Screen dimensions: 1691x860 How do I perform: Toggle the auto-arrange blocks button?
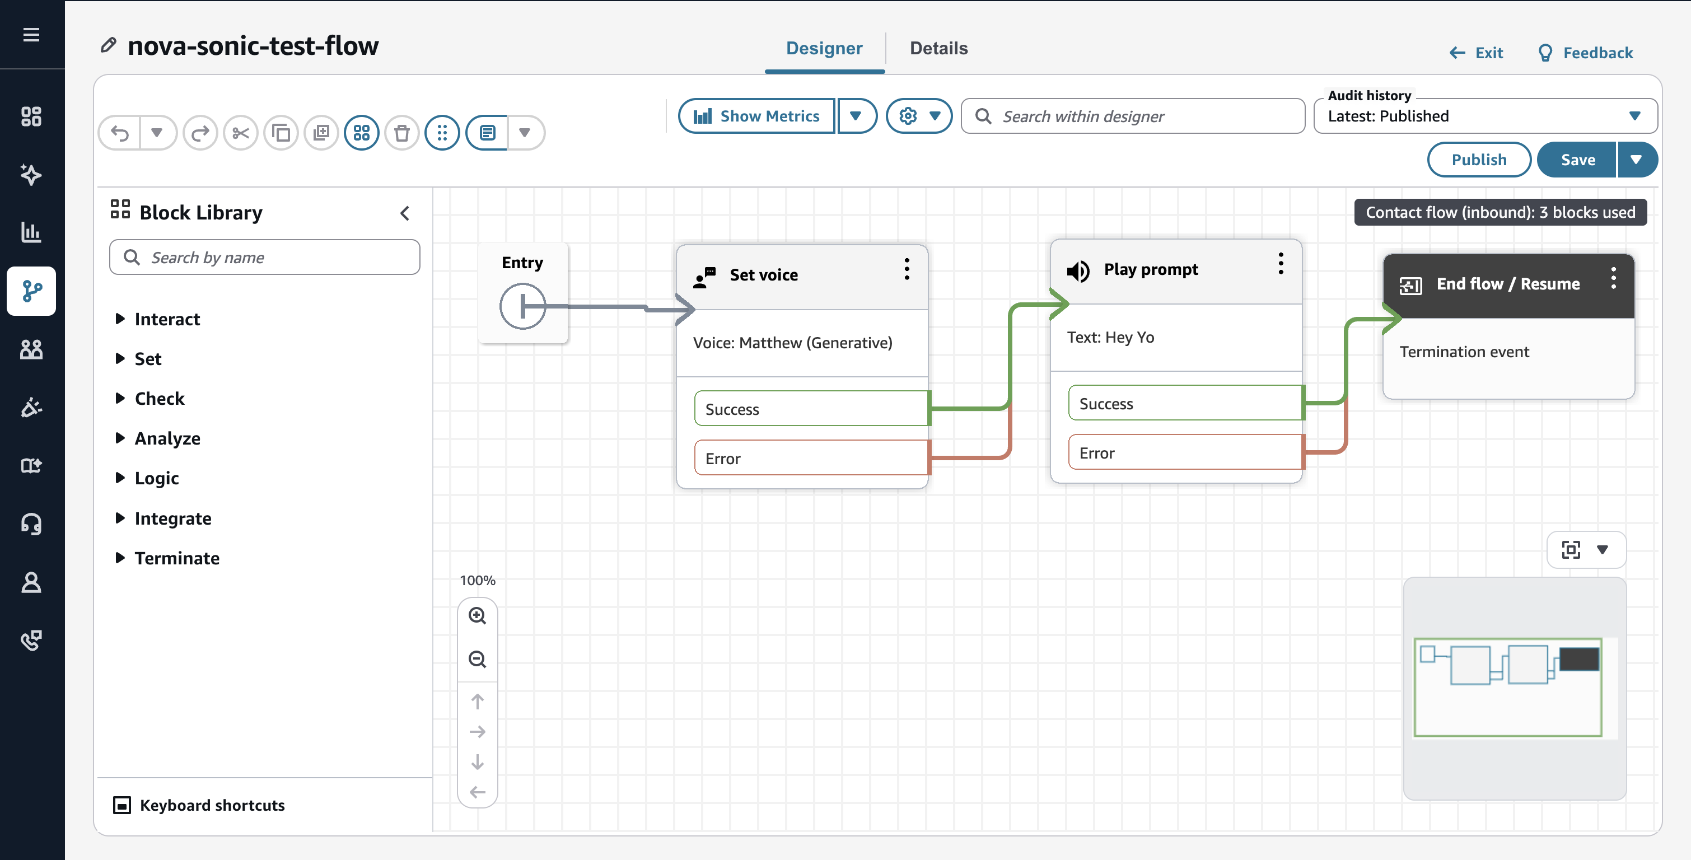(362, 133)
